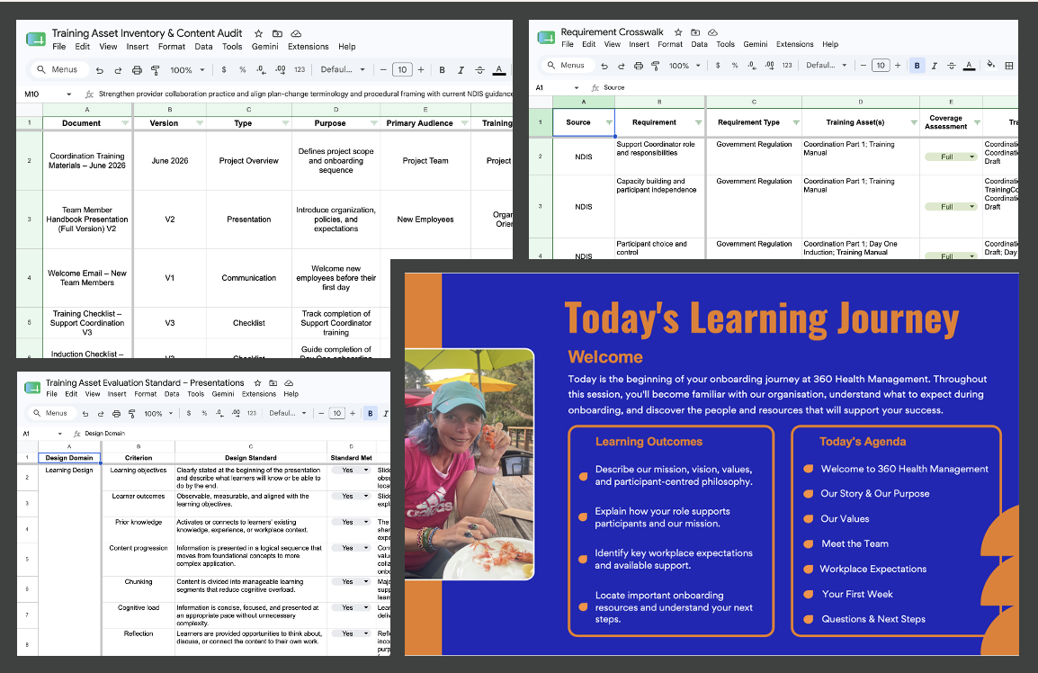This screenshot has height=673, width=1038.
Task: Toggle bold in Inventory toolbar
Action: [x=443, y=69]
